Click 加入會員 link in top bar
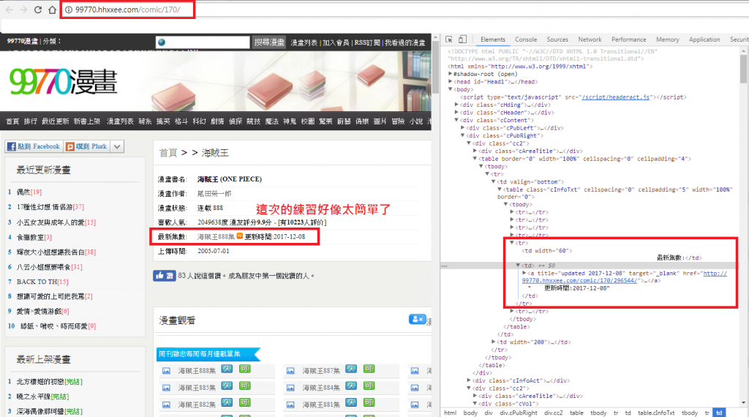Screen dimensions: 749x417 (336, 42)
